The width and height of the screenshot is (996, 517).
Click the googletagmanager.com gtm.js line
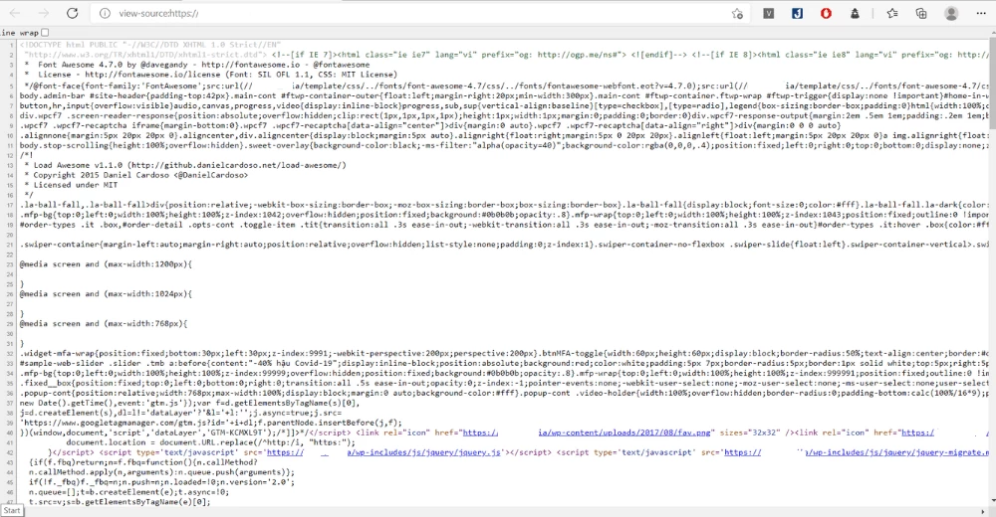[211, 423]
